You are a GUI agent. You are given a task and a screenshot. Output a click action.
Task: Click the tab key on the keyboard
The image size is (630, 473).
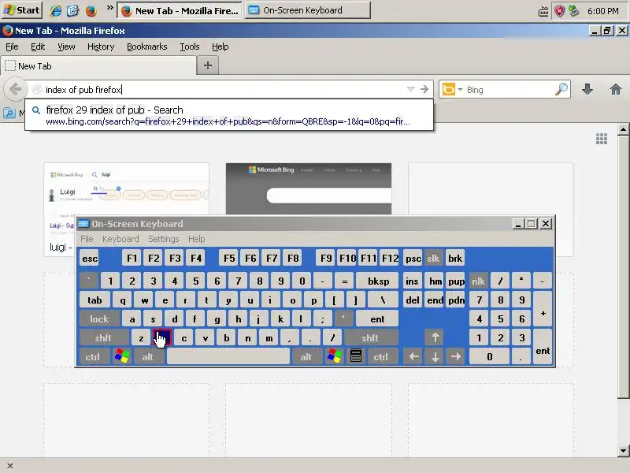click(94, 300)
